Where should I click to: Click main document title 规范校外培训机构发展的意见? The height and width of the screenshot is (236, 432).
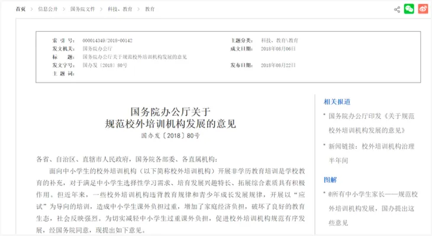click(170, 124)
